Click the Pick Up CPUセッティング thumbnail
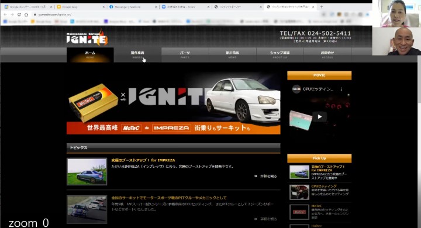 (299, 192)
